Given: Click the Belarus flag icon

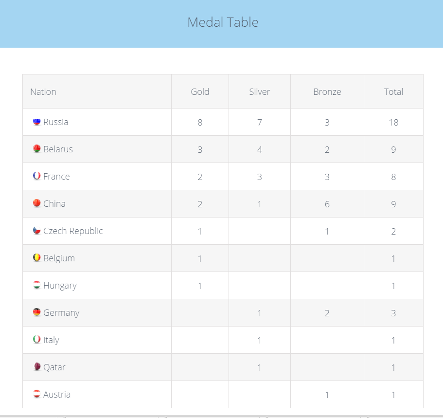Looking at the screenshot, I should point(37,149).
